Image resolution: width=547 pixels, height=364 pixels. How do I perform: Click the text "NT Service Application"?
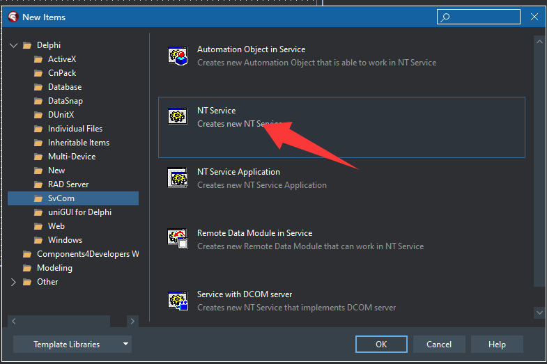(x=238, y=172)
